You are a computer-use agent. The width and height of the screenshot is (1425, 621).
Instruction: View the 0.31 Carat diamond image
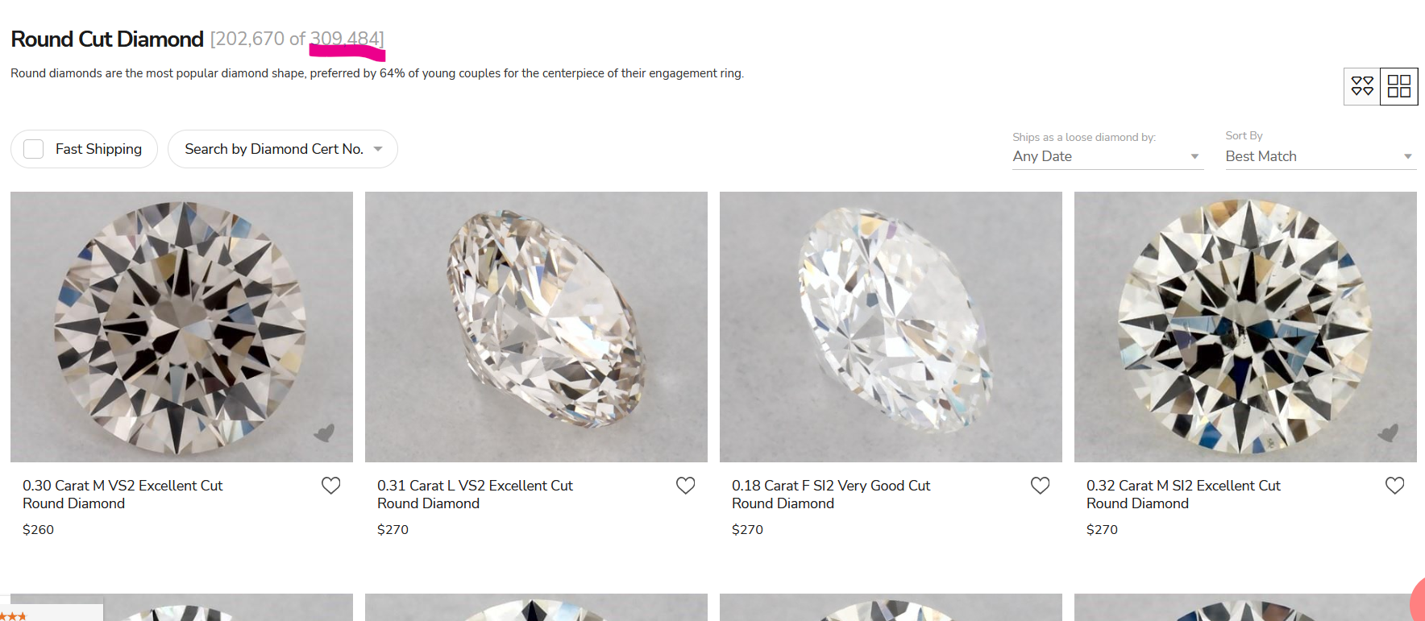click(x=536, y=326)
